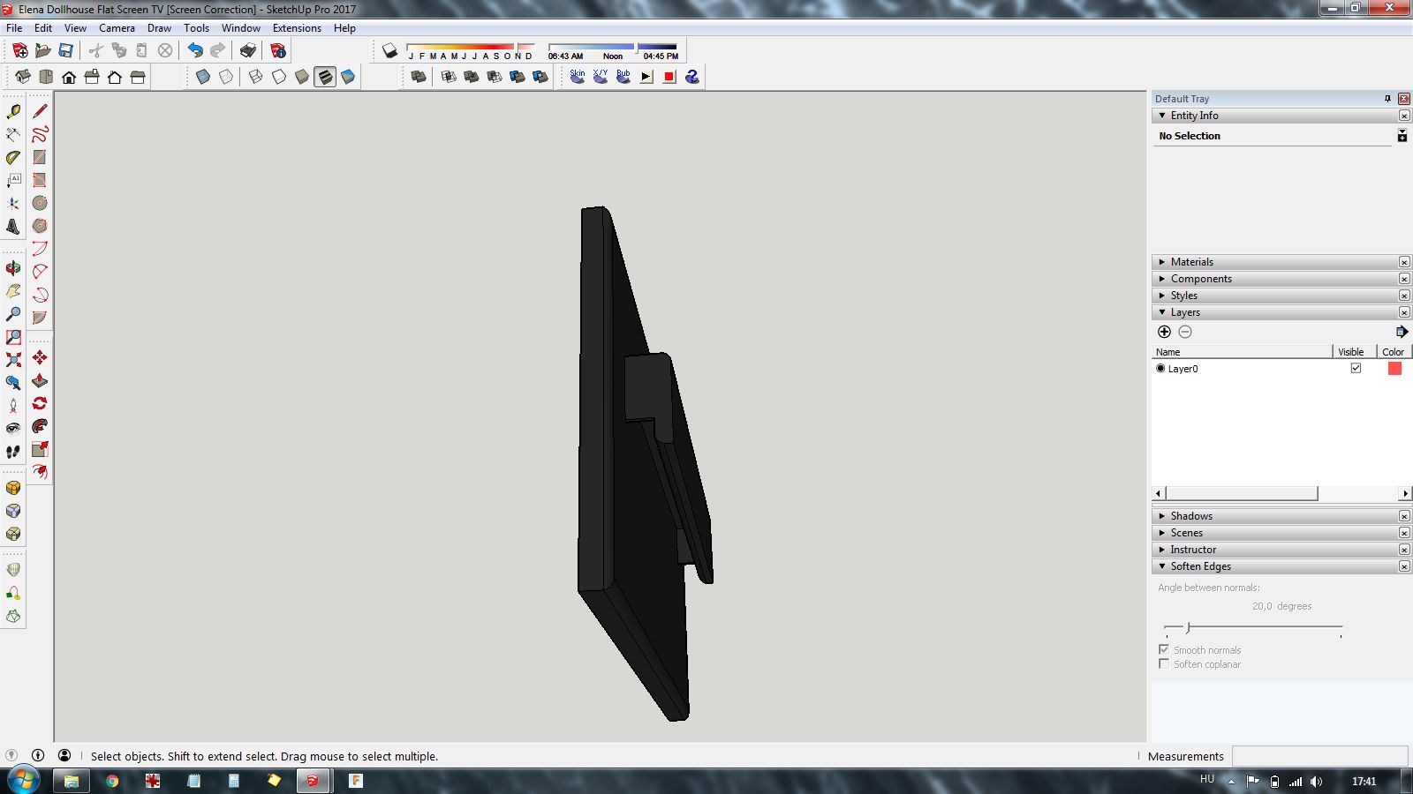Choose the Scale tool
This screenshot has width=1413, height=794.
(x=40, y=449)
